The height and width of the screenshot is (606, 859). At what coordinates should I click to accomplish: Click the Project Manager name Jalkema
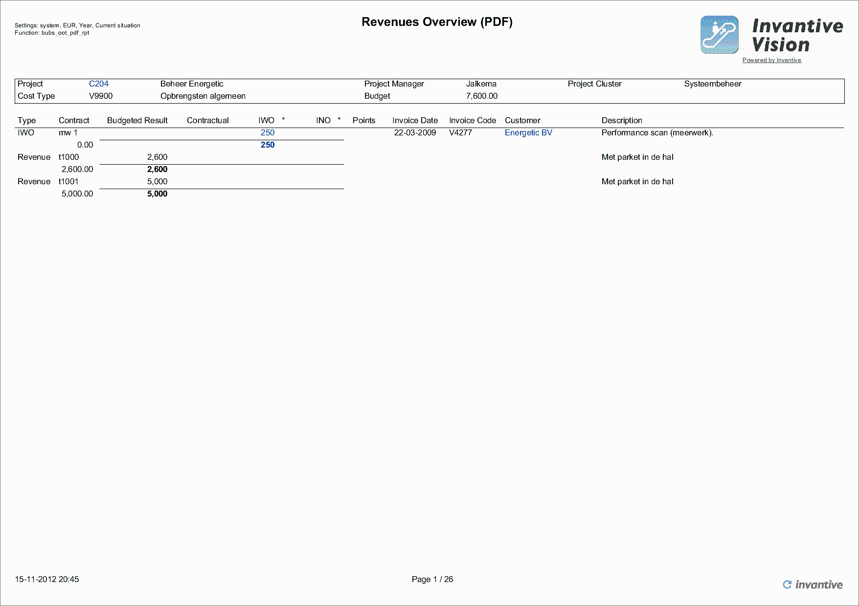[482, 84]
